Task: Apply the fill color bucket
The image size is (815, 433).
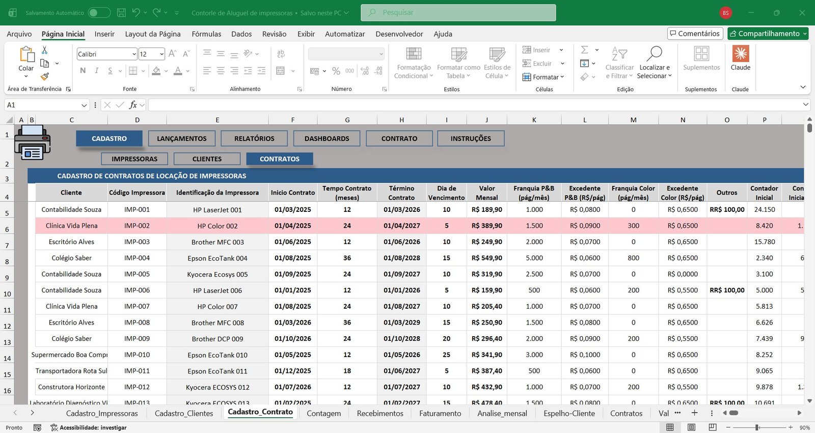Action: tap(156, 71)
